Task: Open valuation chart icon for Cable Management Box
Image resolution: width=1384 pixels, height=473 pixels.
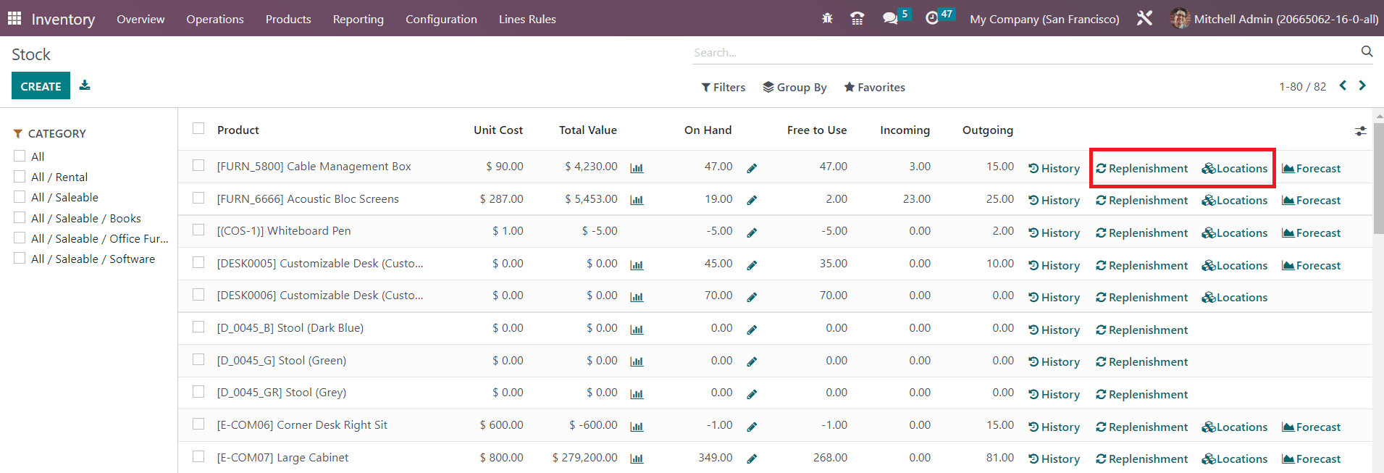Action: (x=637, y=168)
